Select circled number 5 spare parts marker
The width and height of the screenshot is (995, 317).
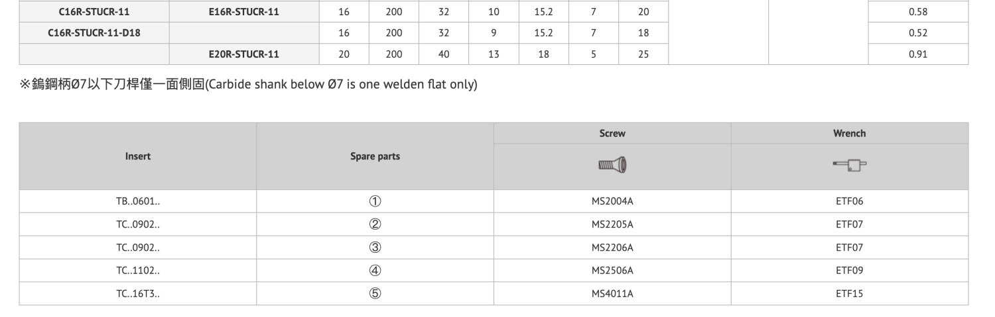pos(375,293)
